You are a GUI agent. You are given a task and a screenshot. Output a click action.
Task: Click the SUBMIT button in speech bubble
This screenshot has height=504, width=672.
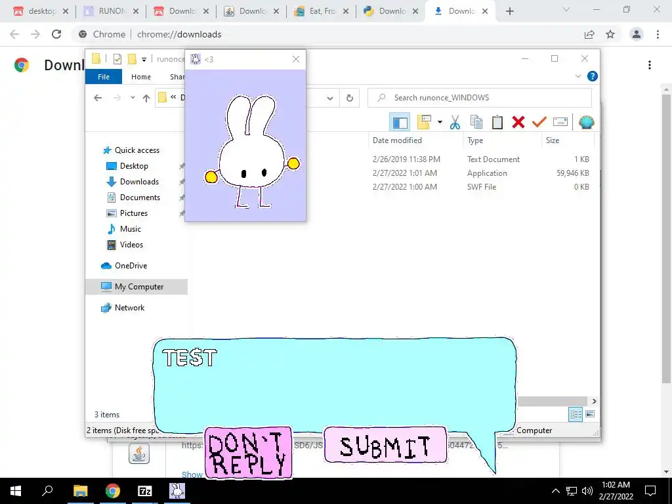coord(385,446)
